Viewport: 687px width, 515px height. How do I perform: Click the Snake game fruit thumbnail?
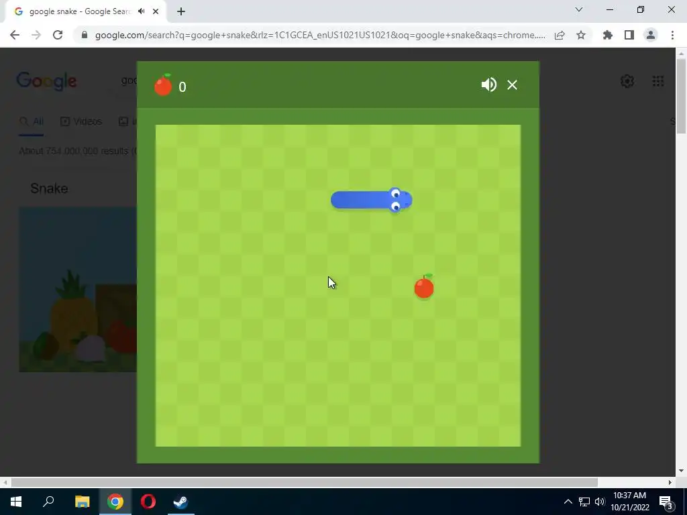(78, 290)
